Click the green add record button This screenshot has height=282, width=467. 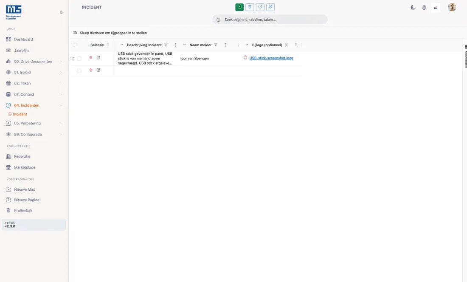[239, 7]
